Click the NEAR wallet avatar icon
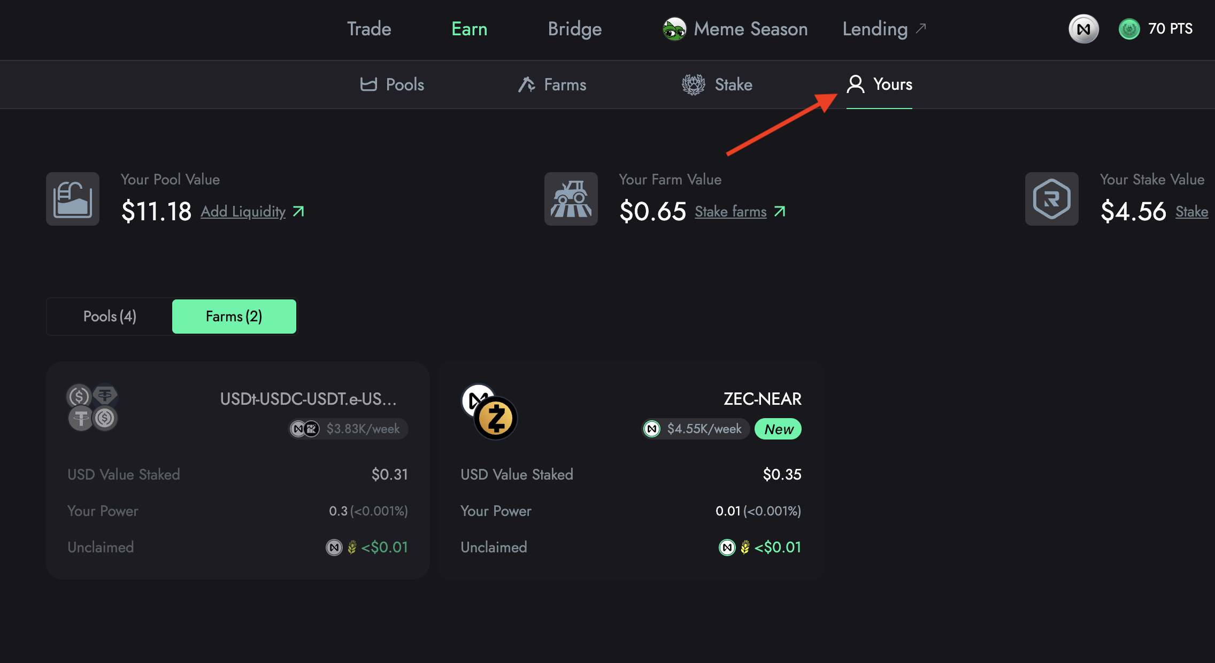Image resolution: width=1215 pixels, height=663 pixels. [x=1083, y=29]
